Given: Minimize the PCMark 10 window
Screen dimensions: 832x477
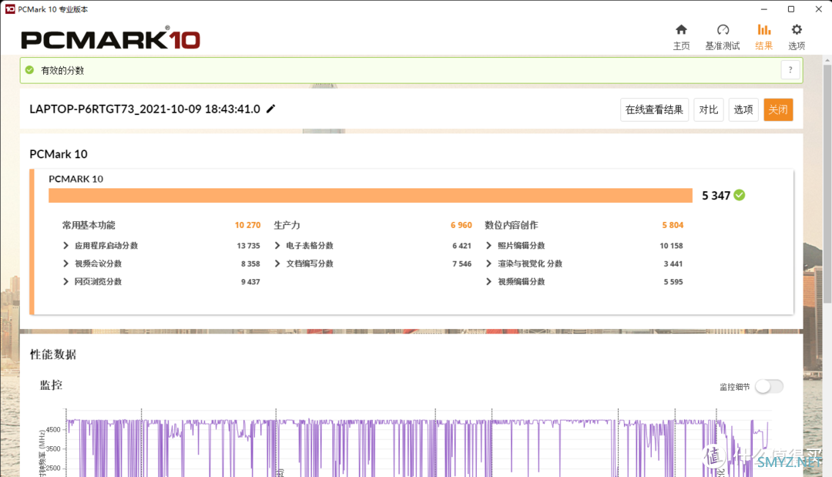Looking at the screenshot, I should click(x=764, y=9).
